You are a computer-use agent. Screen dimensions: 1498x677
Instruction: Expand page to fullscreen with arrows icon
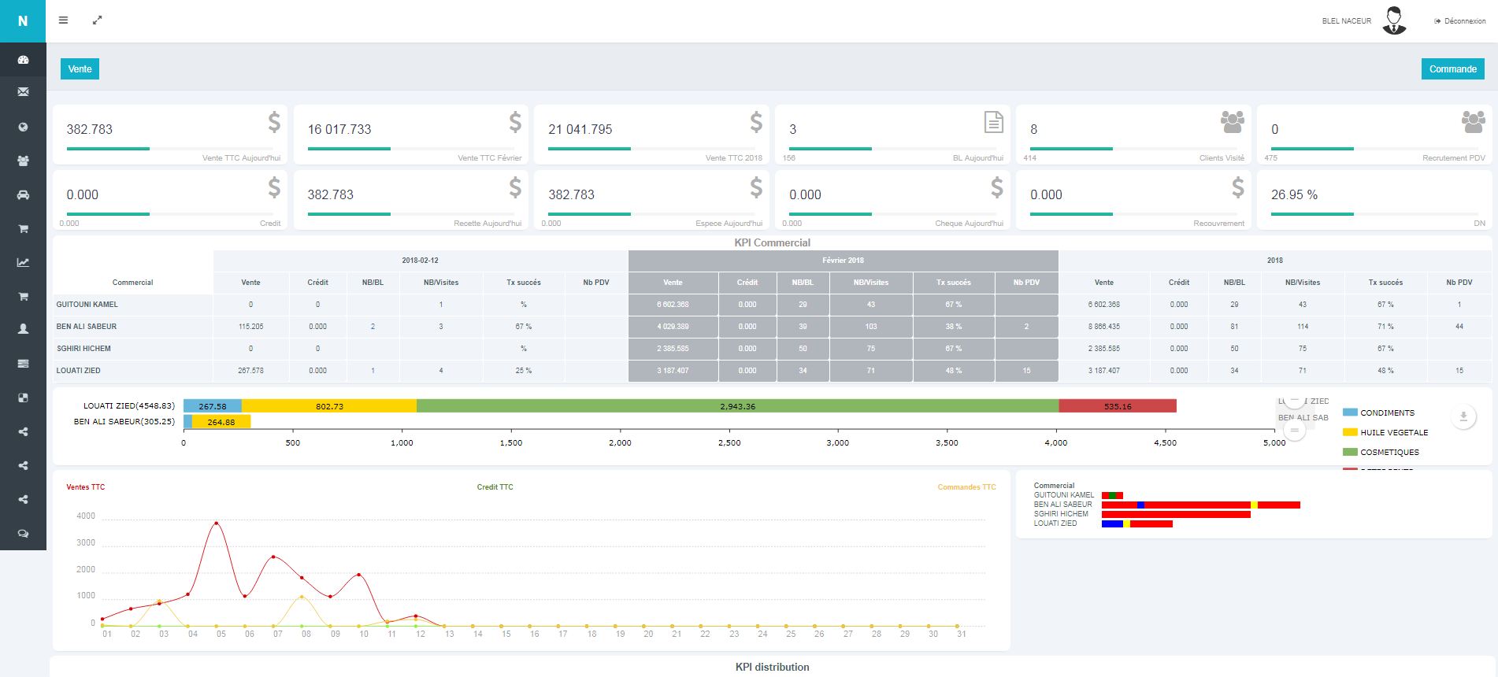pos(97,20)
